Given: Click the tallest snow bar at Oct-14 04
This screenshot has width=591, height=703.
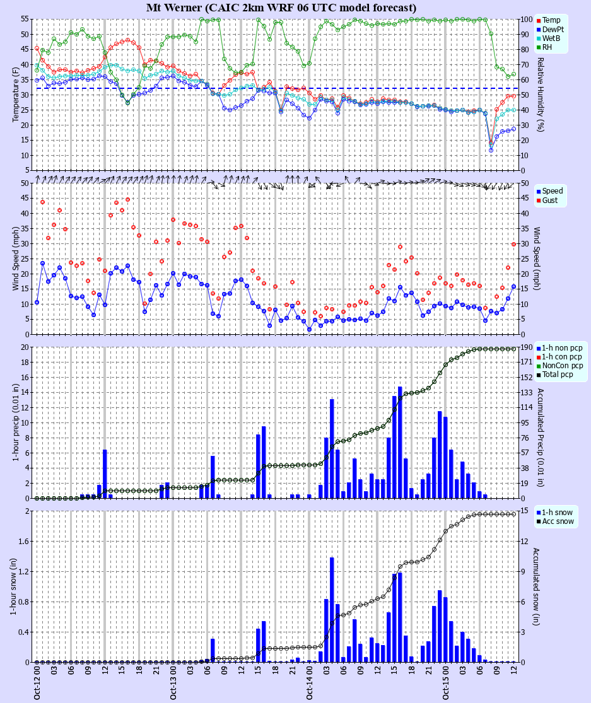Looking at the screenshot, I should pos(332,610).
